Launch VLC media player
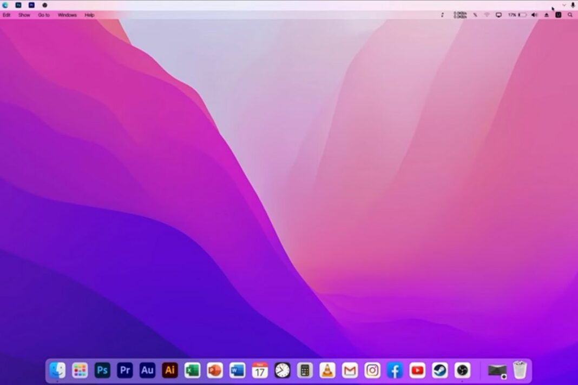Viewport: 578px width, 385px height. pos(327,370)
